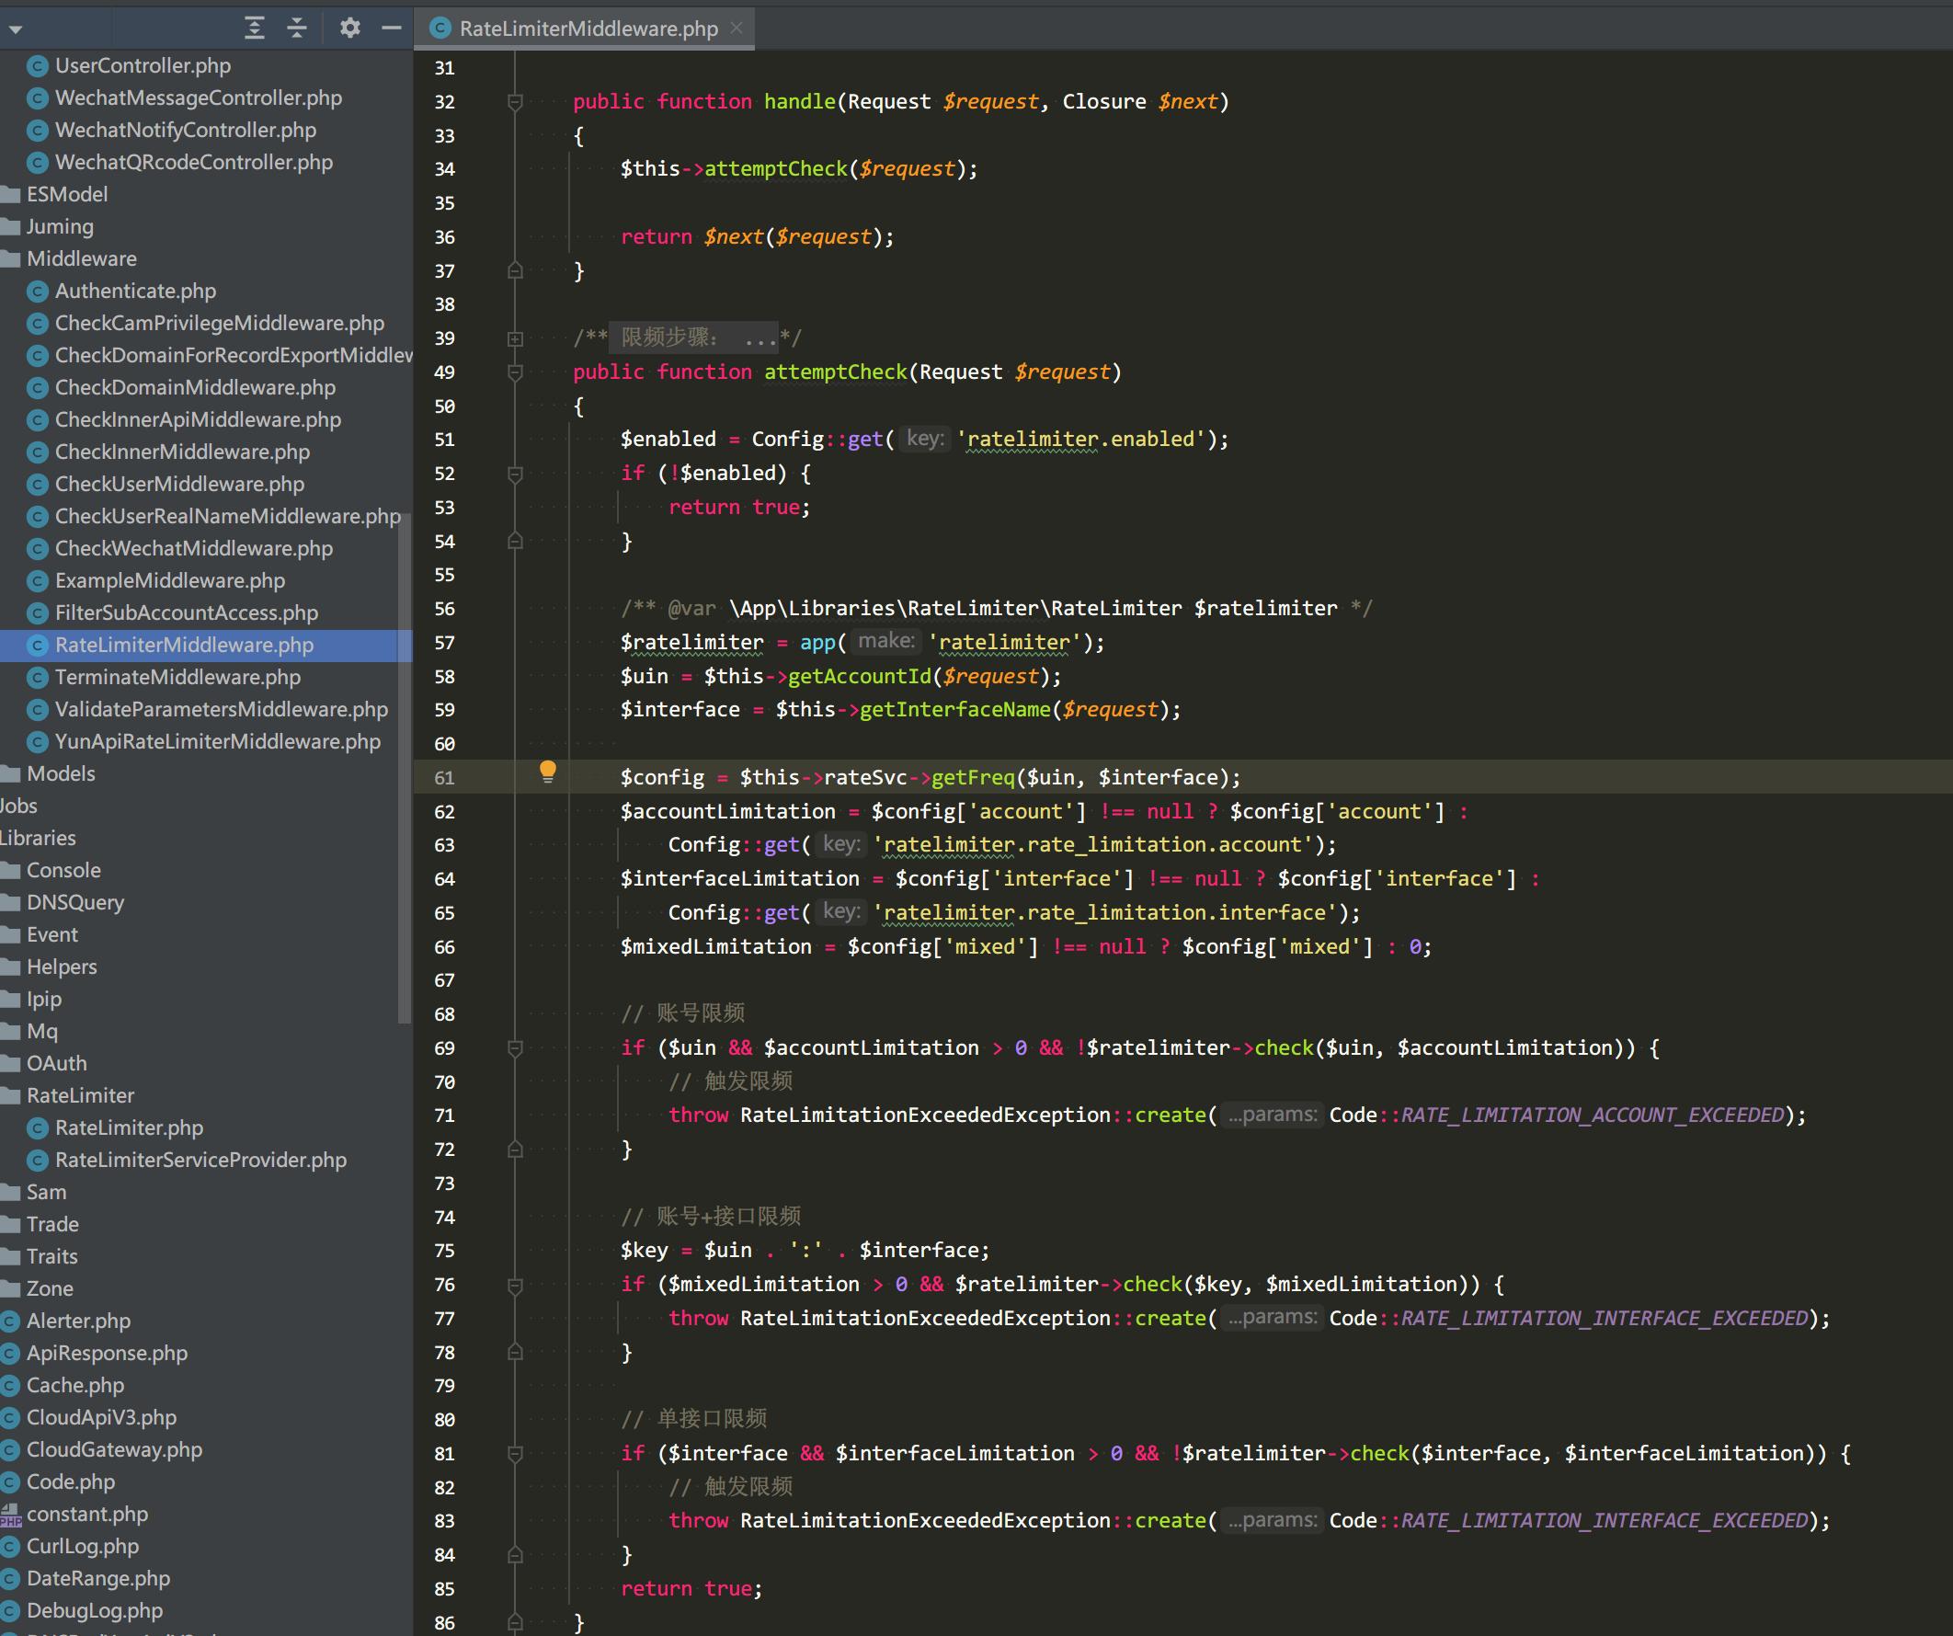This screenshot has width=1953, height=1636.
Task: Select the ESModel folder
Action: click(x=67, y=194)
